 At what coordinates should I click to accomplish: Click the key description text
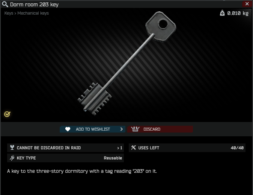pos(82,171)
